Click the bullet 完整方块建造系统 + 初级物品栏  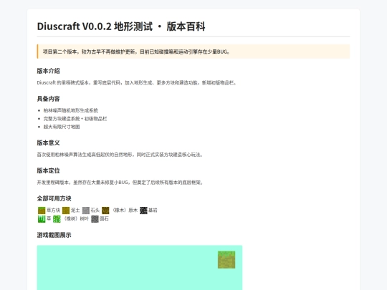pos(75,119)
